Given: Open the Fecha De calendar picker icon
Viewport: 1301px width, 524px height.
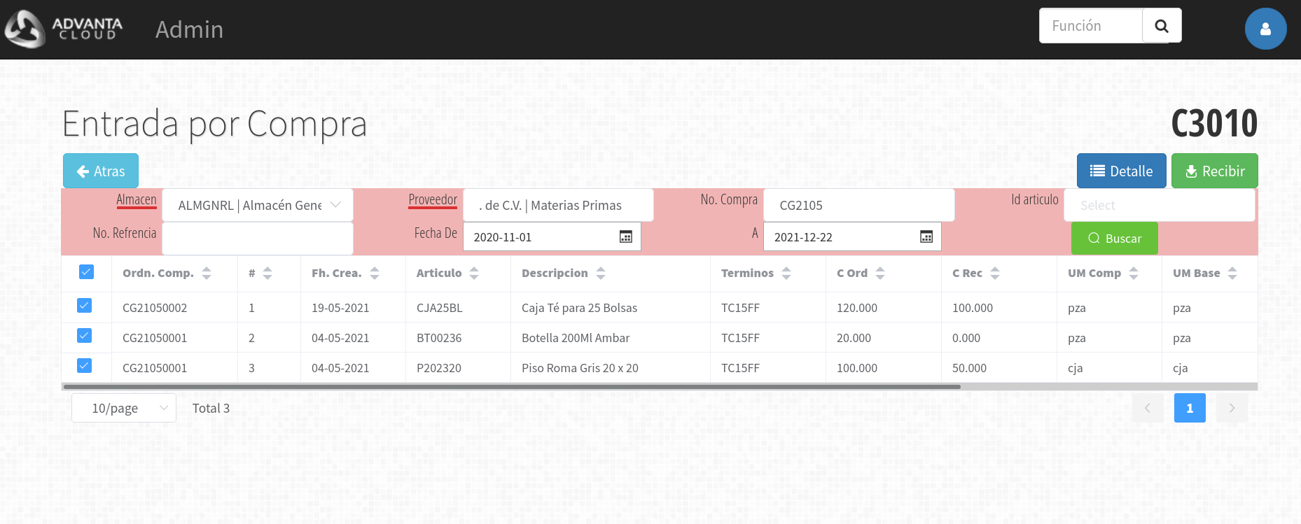Looking at the screenshot, I should pos(626,236).
